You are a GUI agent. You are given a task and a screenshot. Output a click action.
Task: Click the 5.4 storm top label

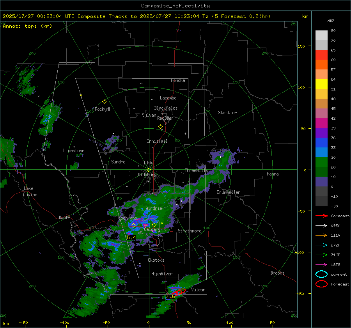(131, 238)
